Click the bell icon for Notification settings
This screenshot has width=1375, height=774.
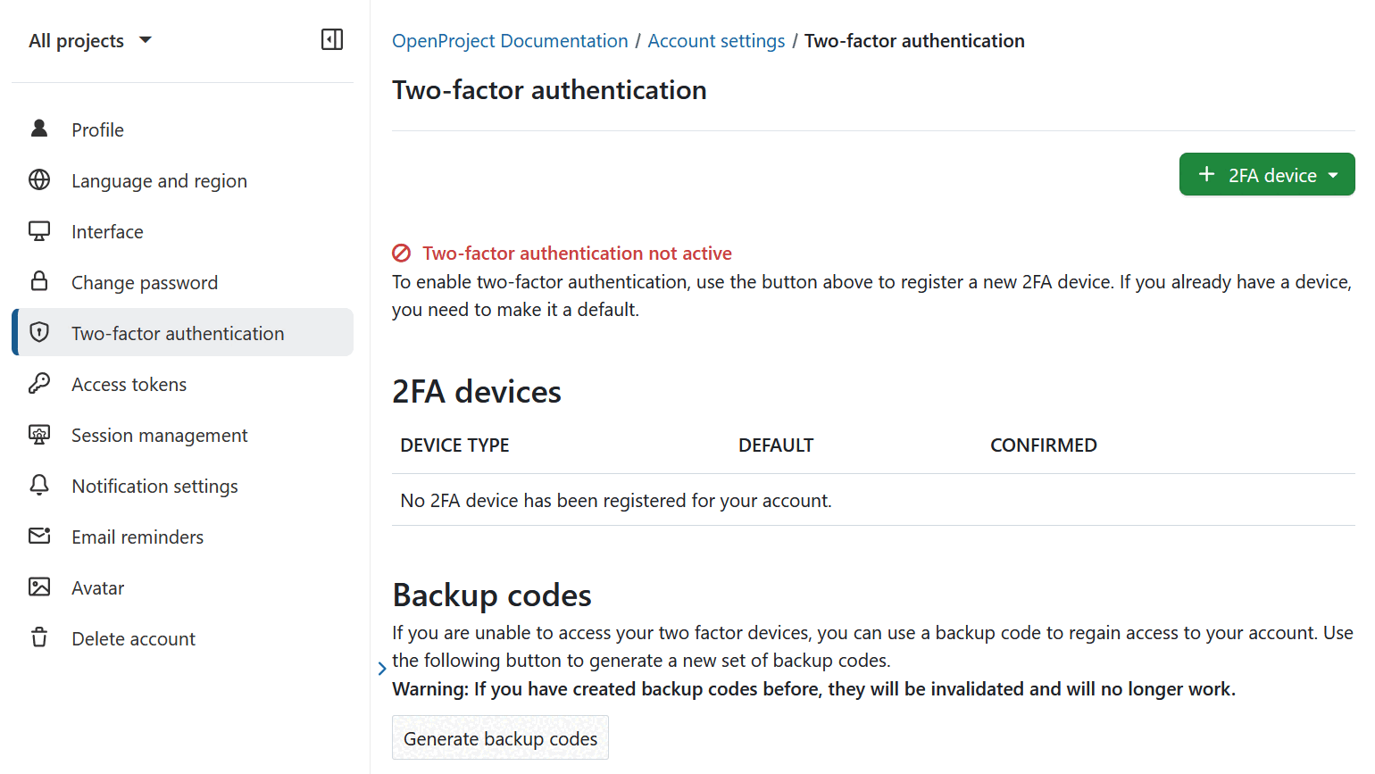coord(39,485)
